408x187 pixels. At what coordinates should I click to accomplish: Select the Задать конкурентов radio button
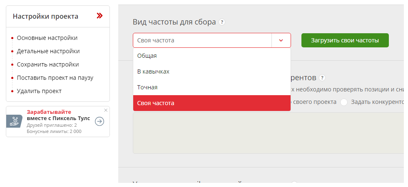(344, 102)
